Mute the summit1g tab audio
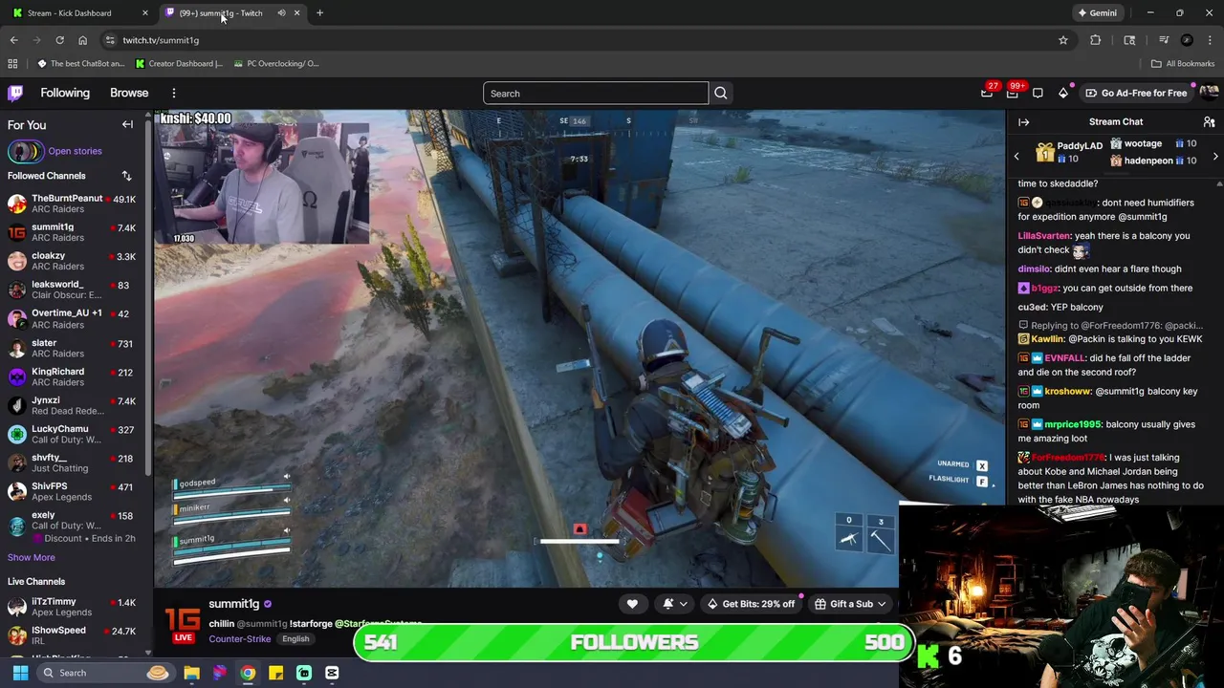 (x=281, y=12)
